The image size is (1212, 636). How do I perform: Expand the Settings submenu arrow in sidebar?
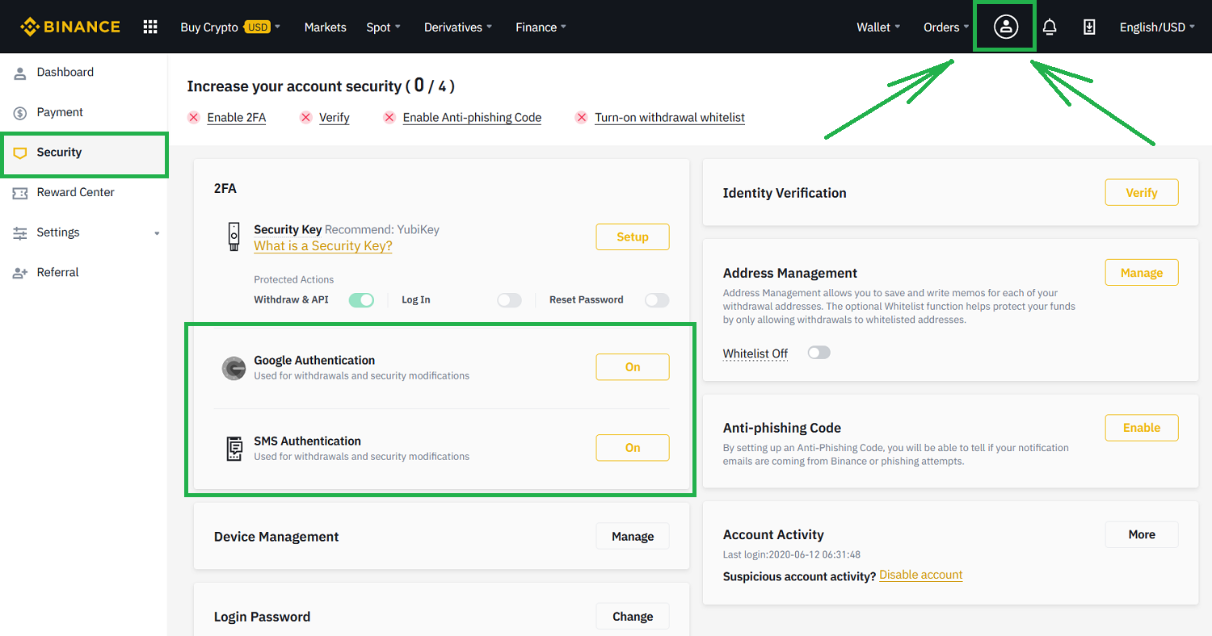pos(157,233)
